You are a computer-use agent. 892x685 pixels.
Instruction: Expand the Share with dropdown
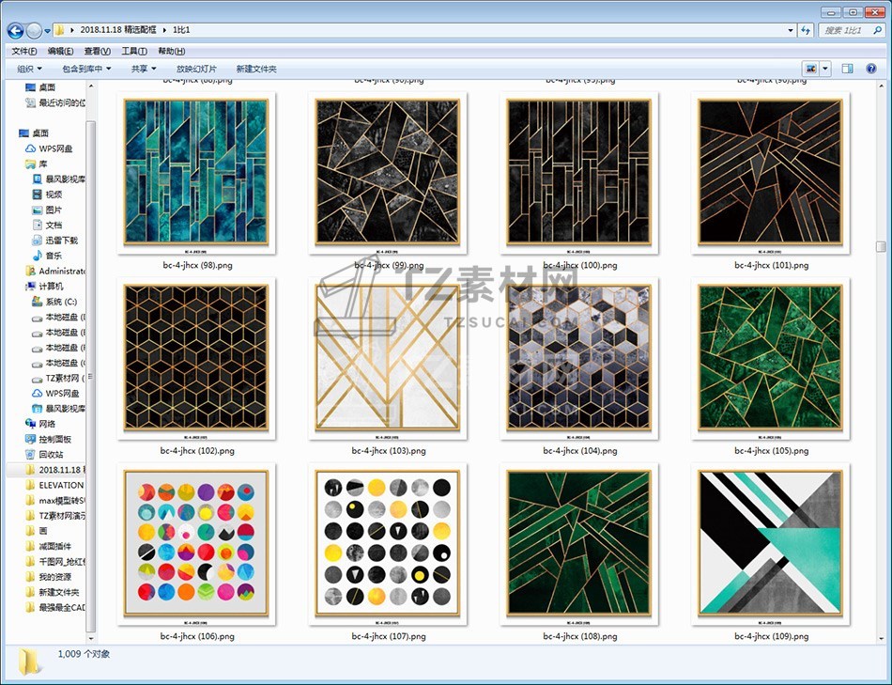(144, 69)
